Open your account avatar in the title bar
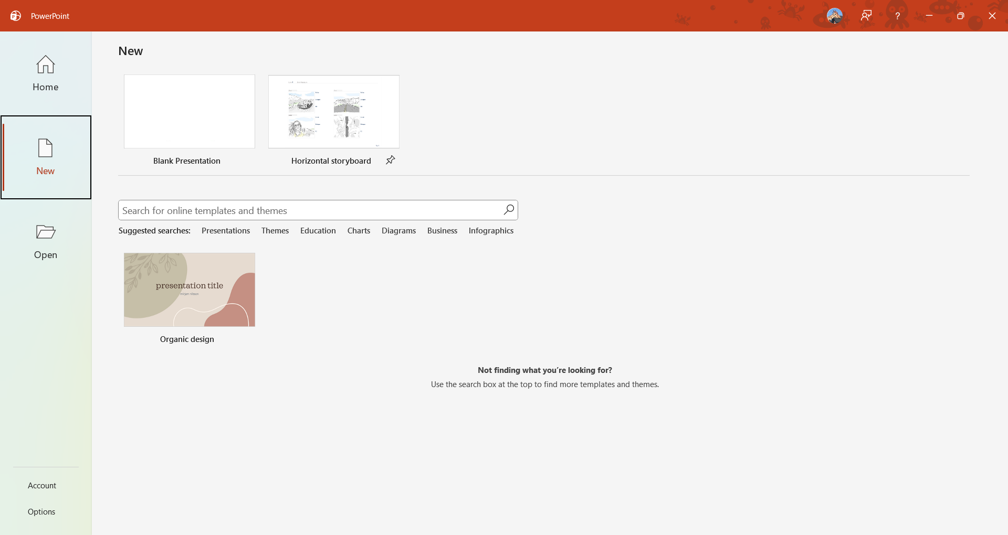The width and height of the screenshot is (1008, 535). coord(835,16)
